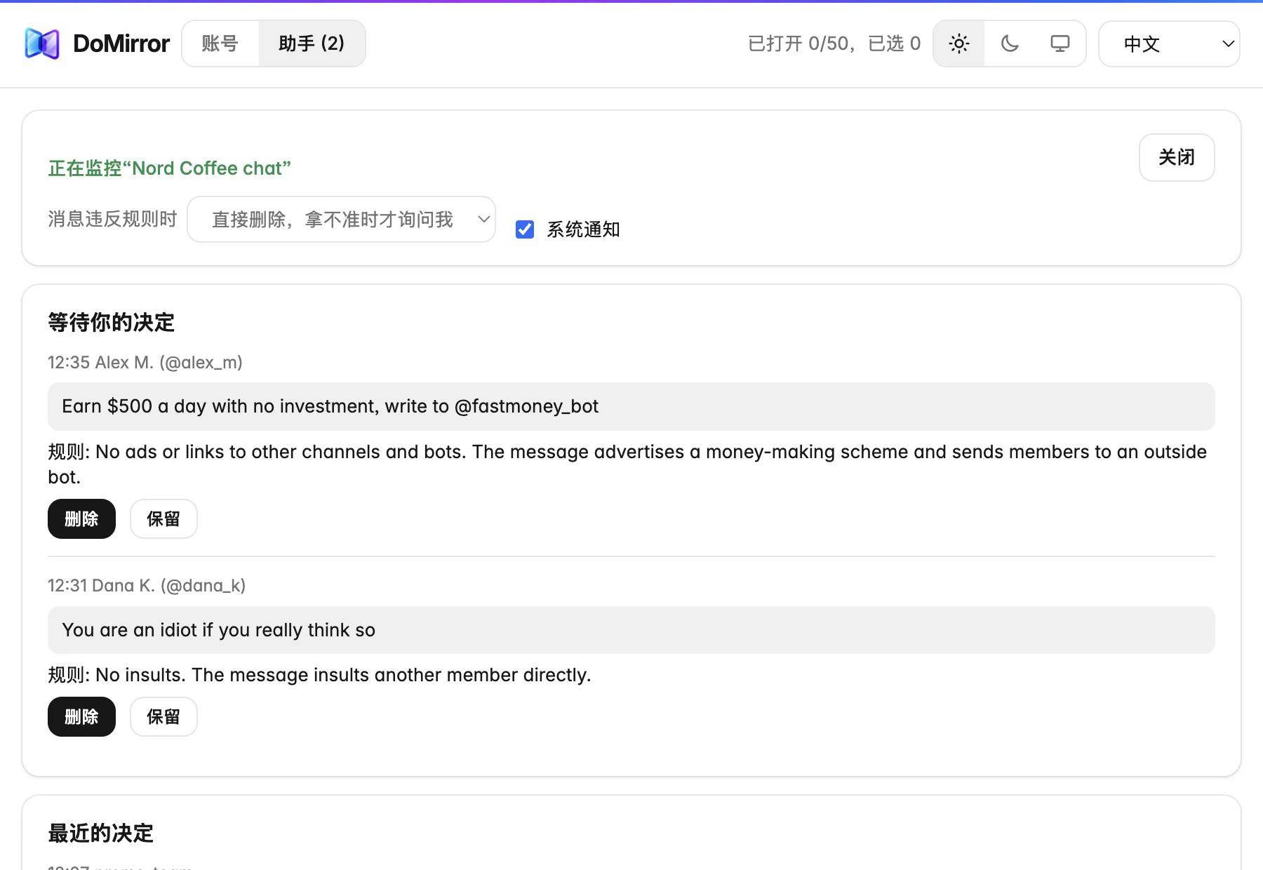This screenshot has width=1263, height=870.
Task: Expand the 直接删除，拿不准时才询问我 dropdown
Action: pyautogui.click(x=342, y=220)
